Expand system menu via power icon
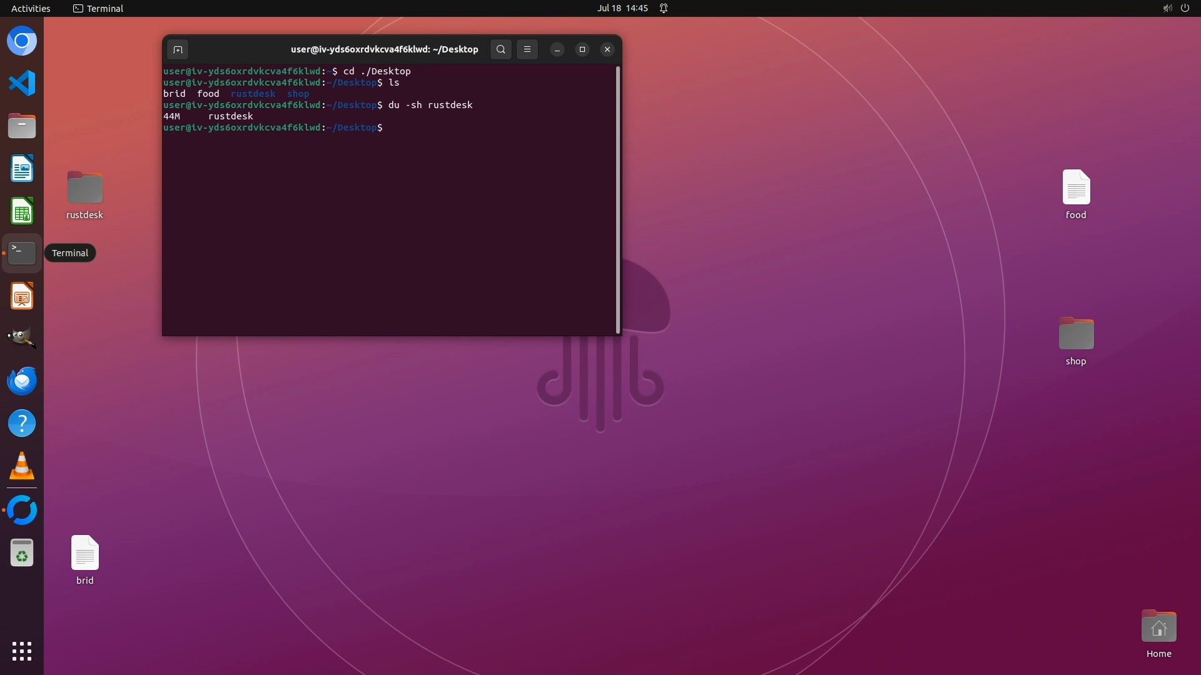1201x675 pixels. (1185, 8)
